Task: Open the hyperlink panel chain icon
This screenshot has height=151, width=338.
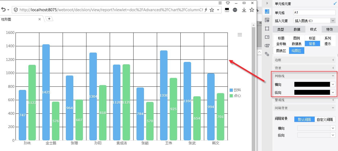Action: 267,54
